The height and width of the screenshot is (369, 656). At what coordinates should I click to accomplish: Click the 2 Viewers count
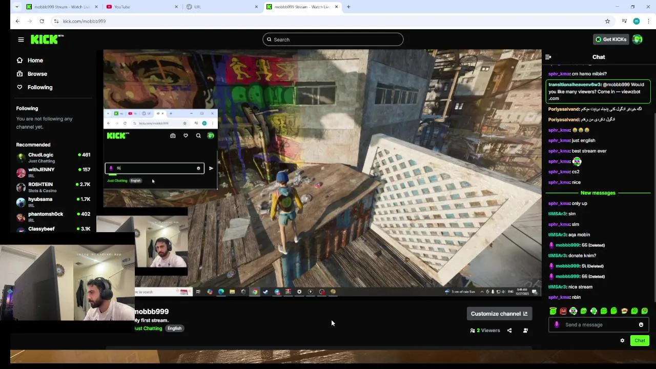(485, 331)
